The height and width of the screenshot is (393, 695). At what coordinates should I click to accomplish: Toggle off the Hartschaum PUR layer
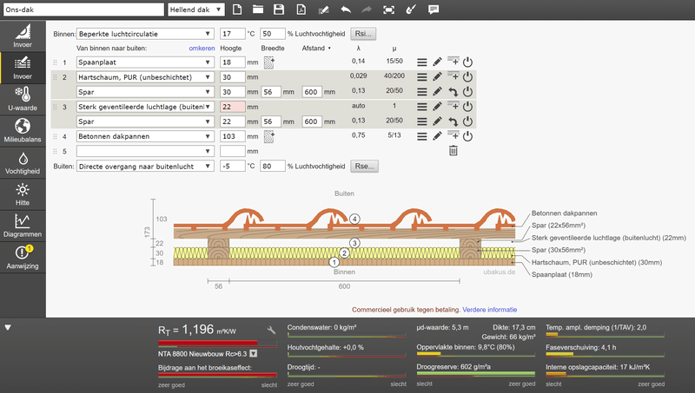point(467,77)
